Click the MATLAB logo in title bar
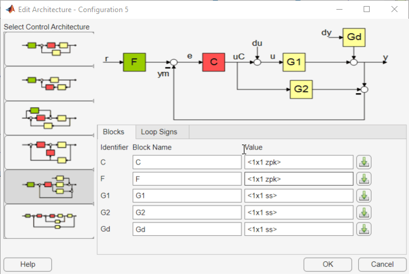Image resolution: width=409 pixels, height=274 pixels. tap(10, 10)
